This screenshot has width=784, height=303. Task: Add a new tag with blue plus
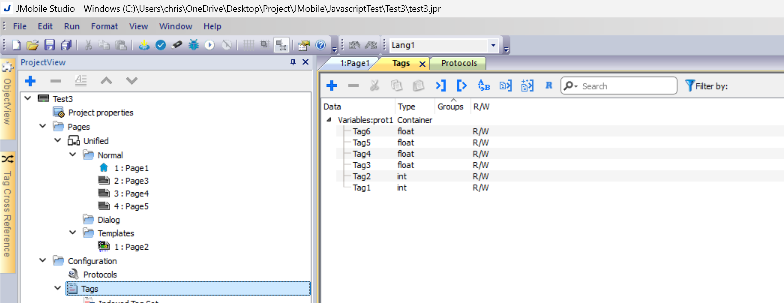point(332,86)
